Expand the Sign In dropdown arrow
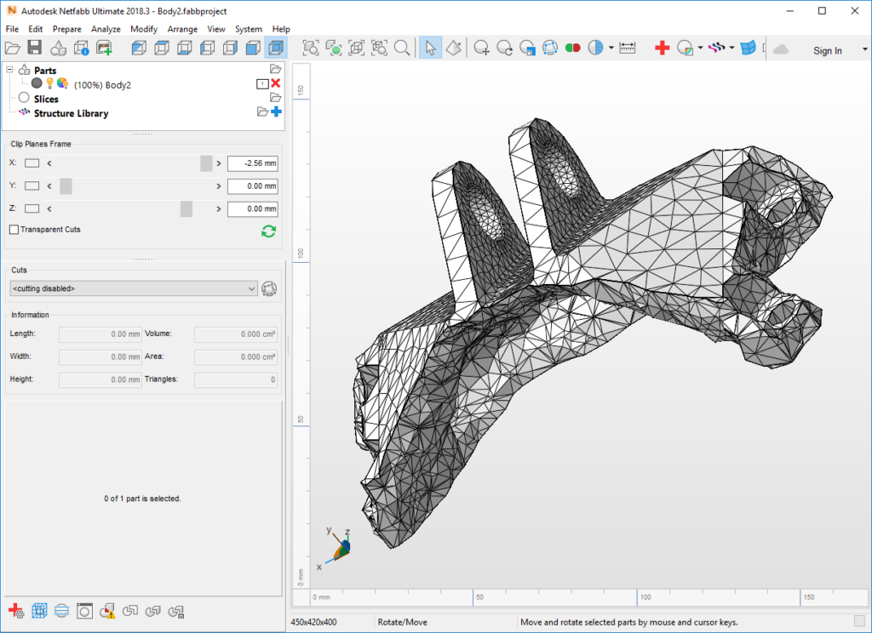 [x=864, y=50]
